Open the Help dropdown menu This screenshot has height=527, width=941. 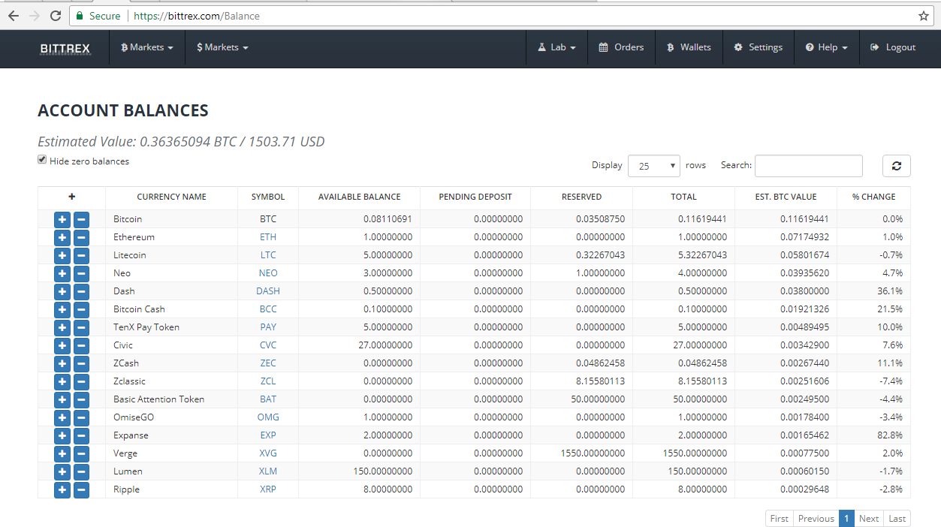tap(826, 47)
